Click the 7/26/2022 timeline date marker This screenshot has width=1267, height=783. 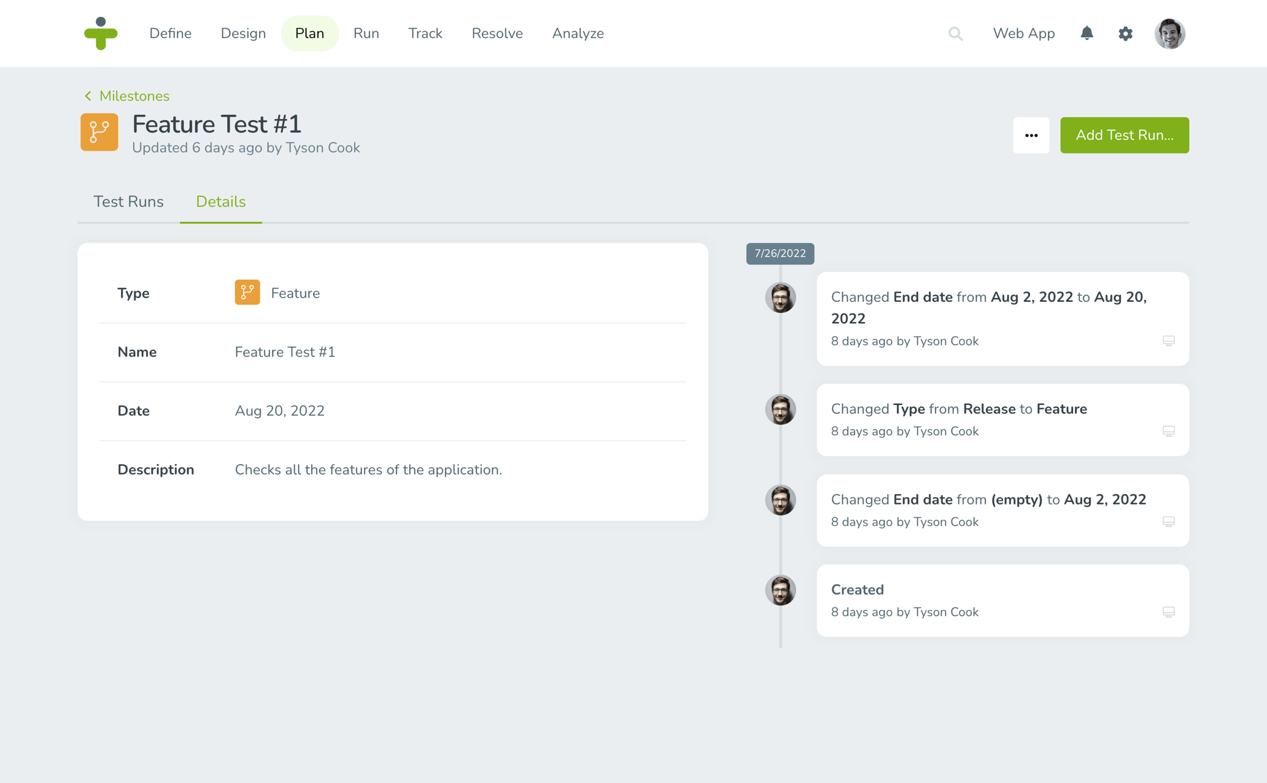(x=780, y=253)
